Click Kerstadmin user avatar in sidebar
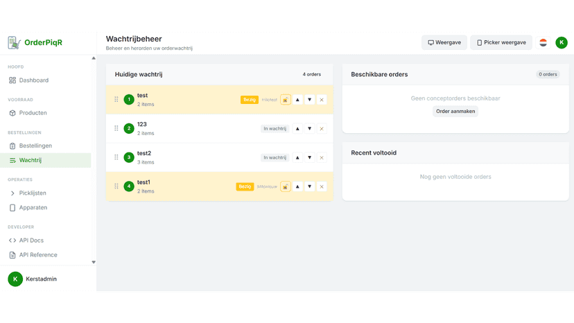Viewport: 574px width, 323px height. click(15, 279)
